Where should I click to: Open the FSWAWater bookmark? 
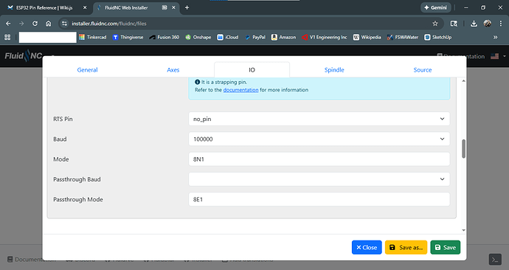403,38
